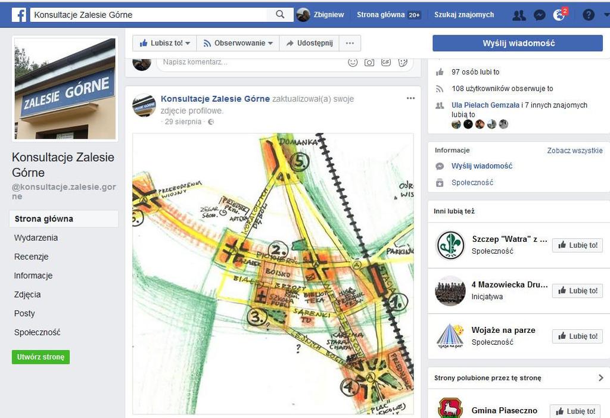Open the hand-drawn map profile photo
Image resolution: width=610 pixels, height=418 pixels.
pos(273,274)
